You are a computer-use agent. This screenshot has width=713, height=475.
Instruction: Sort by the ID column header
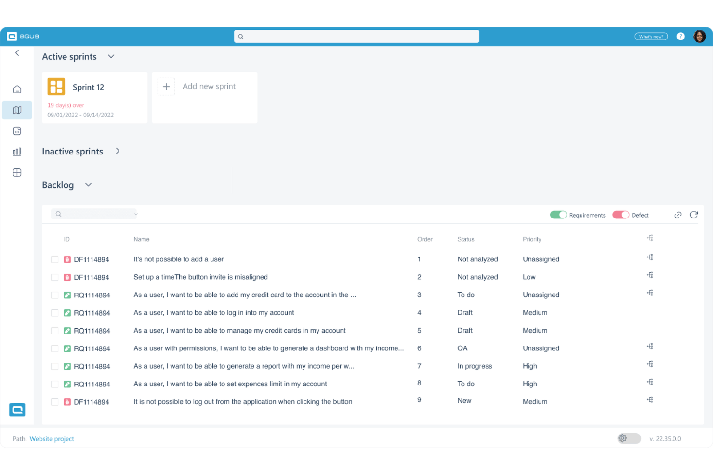point(67,239)
